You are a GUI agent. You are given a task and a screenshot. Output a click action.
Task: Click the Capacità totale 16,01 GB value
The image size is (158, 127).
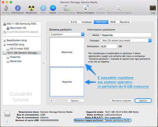click(x=122, y=112)
